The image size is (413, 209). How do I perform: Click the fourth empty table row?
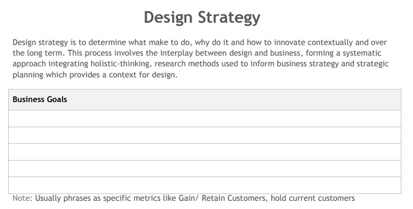tap(205, 169)
